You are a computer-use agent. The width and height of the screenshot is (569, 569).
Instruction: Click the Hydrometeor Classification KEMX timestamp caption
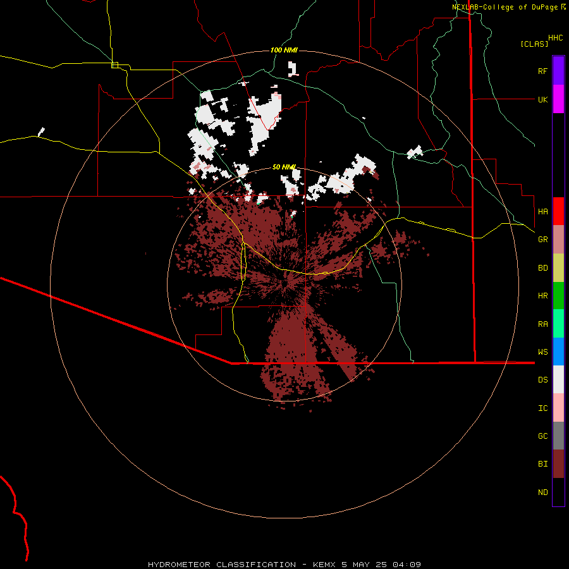284,565
